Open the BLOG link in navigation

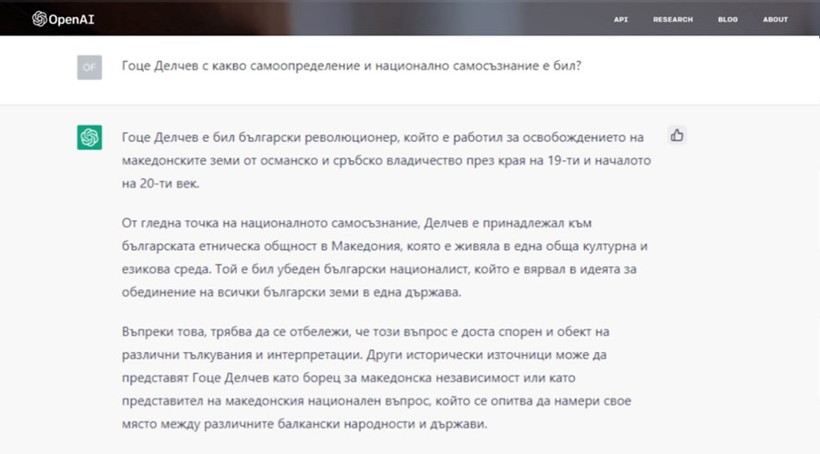click(x=727, y=19)
